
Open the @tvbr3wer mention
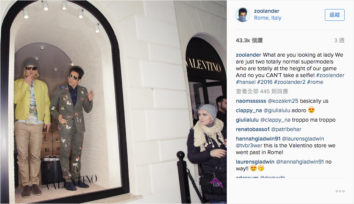coord(249,145)
